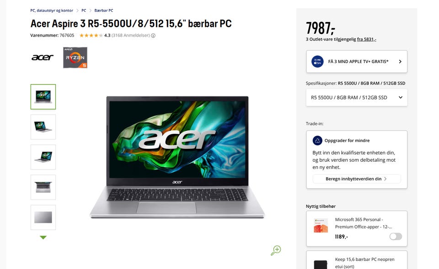Click the star rating icons
The height and width of the screenshot is (269, 439).
coord(91,36)
